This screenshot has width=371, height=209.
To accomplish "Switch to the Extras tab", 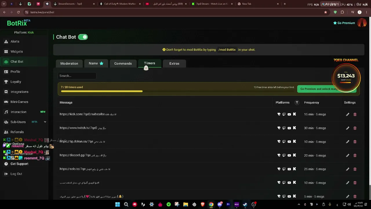I will pyautogui.click(x=174, y=64).
